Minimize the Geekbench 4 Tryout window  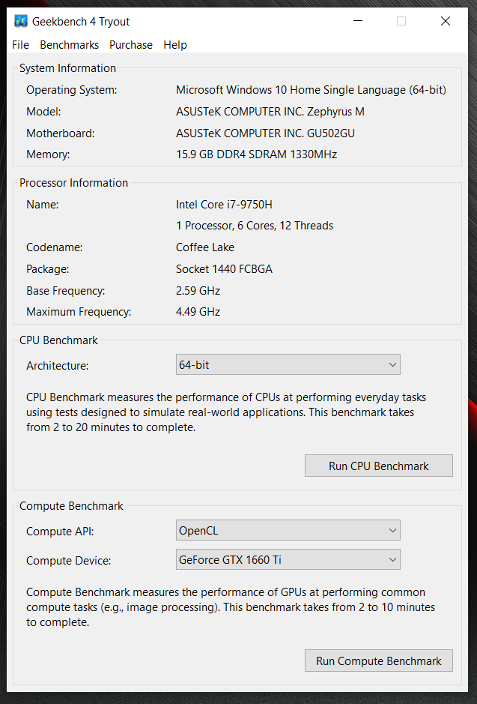[x=358, y=21]
